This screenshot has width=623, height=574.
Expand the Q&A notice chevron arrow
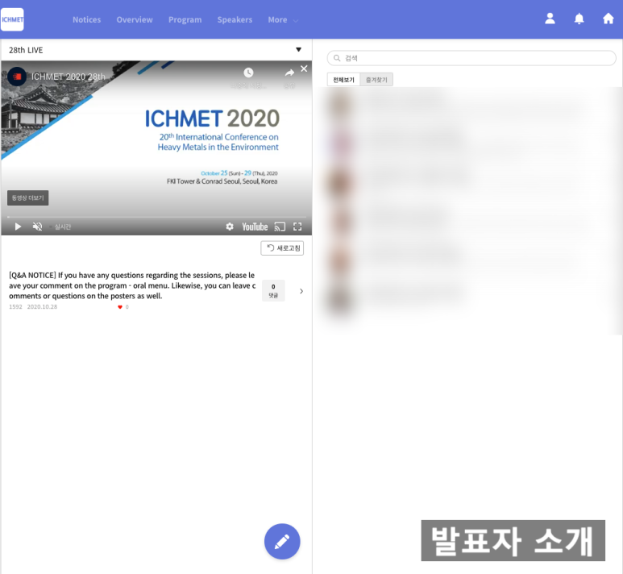[301, 291]
